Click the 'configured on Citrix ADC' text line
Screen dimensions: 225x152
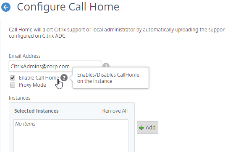coord(37,36)
